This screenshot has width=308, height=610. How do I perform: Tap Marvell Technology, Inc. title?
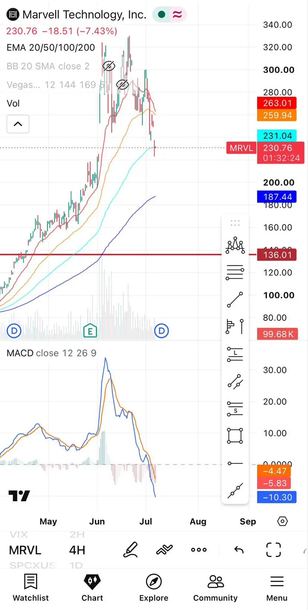click(84, 15)
